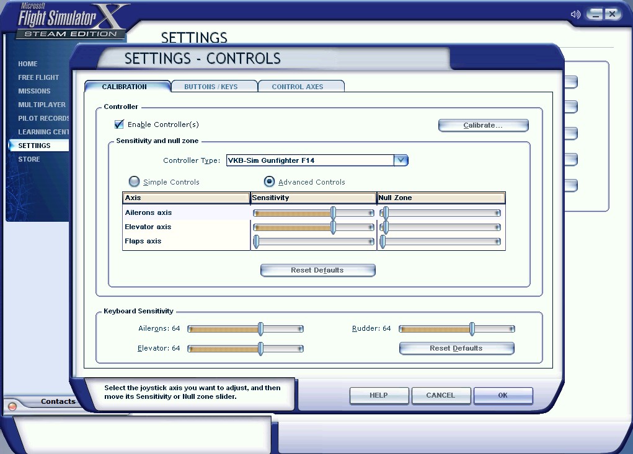This screenshot has width=633, height=454.
Task: Click the CANCEL button
Action: pyautogui.click(x=441, y=395)
